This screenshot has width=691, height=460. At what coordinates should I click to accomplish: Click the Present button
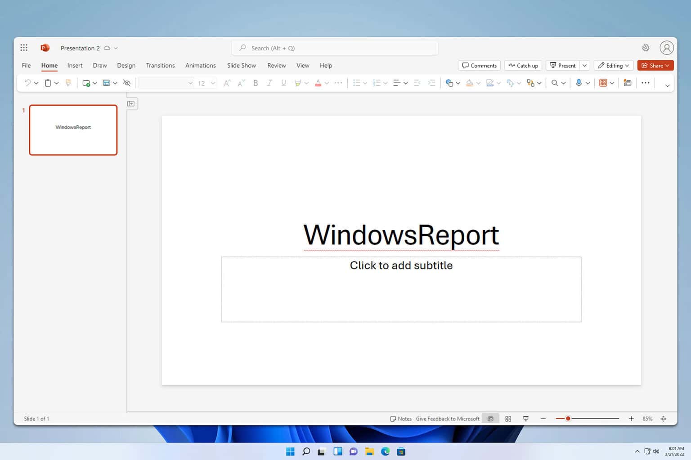(x=563, y=66)
